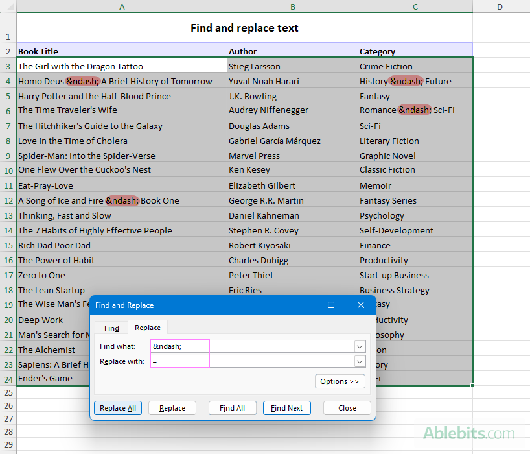Select cell 'Spider-Man: Into the Spider-Verse'
Screen dimensions: 530x454
click(122, 155)
